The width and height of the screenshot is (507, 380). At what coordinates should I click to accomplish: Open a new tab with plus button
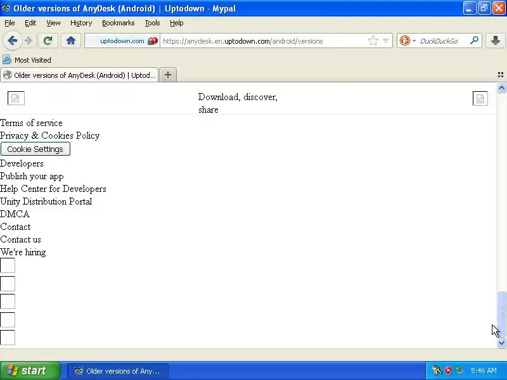168,75
